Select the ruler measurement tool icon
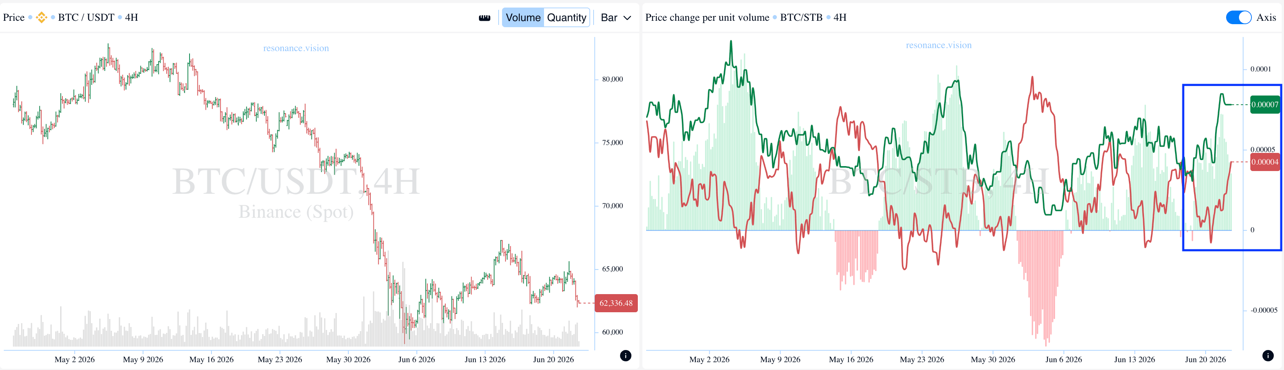This screenshot has width=1284, height=370. [x=485, y=18]
